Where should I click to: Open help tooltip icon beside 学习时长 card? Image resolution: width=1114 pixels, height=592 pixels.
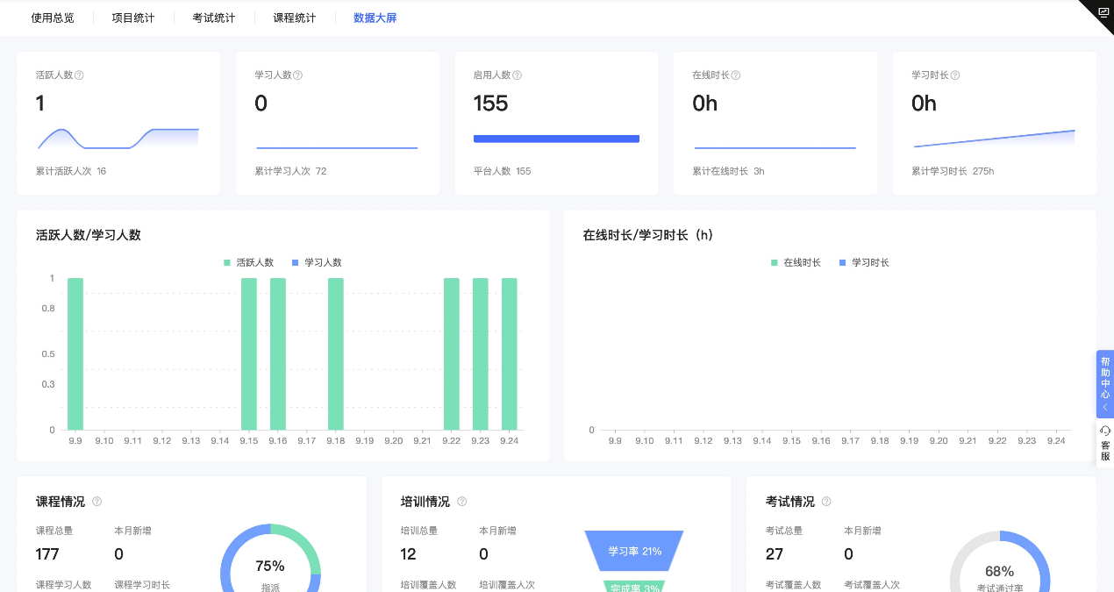pyautogui.click(x=954, y=75)
